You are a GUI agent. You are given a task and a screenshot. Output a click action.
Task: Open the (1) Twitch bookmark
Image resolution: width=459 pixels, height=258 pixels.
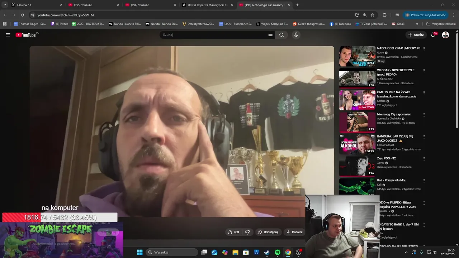point(59,24)
